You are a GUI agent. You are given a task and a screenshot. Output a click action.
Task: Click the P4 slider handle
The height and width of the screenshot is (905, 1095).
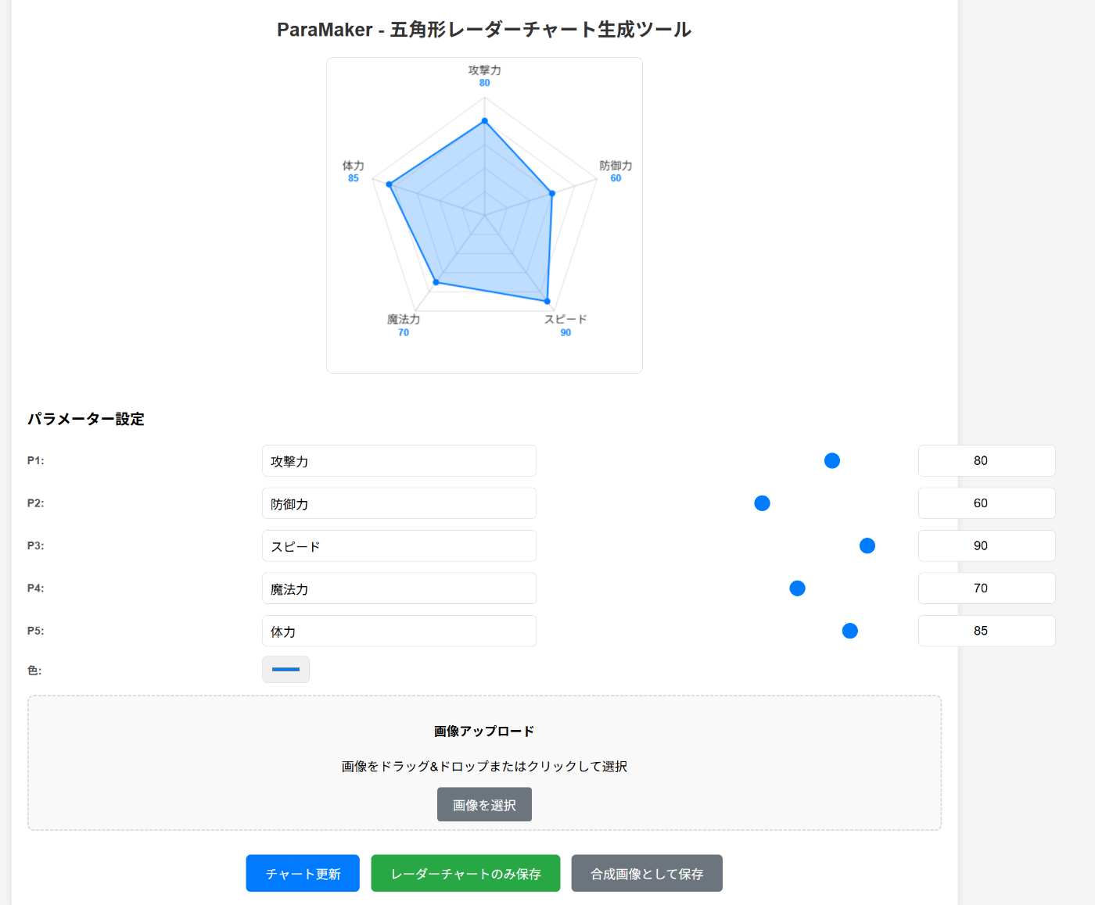pos(798,588)
